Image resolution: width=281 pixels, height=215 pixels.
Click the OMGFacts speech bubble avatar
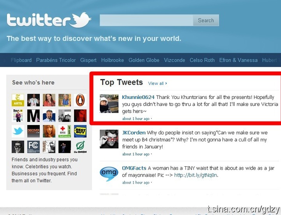[109, 174]
